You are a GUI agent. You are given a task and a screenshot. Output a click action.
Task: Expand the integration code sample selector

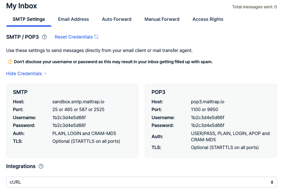(x=141, y=182)
